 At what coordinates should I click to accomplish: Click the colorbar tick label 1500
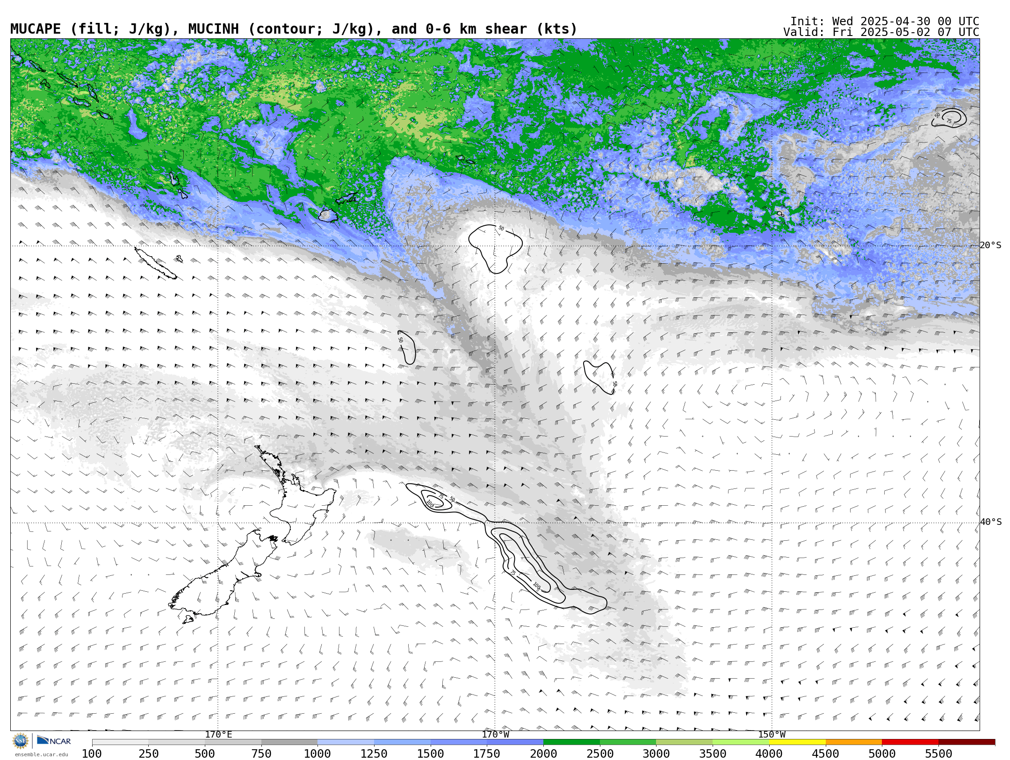pos(431,753)
